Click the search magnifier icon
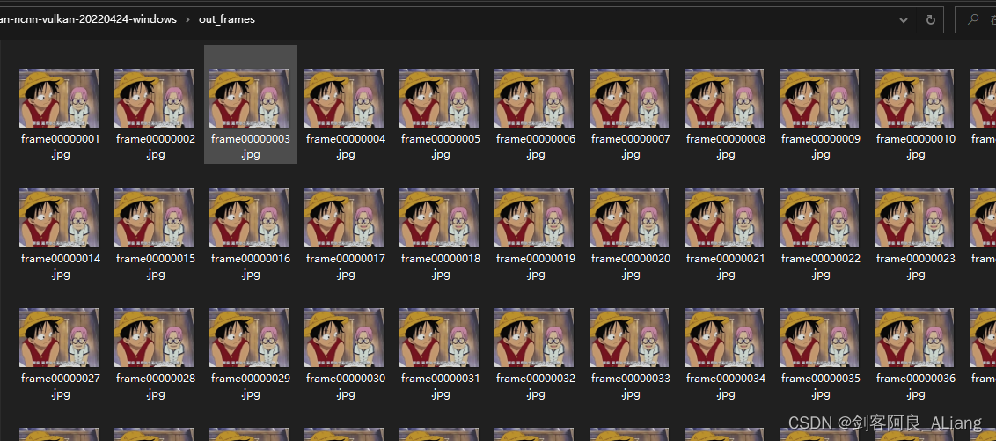Viewport: 996px width, 441px height. pyautogui.click(x=973, y=19)
